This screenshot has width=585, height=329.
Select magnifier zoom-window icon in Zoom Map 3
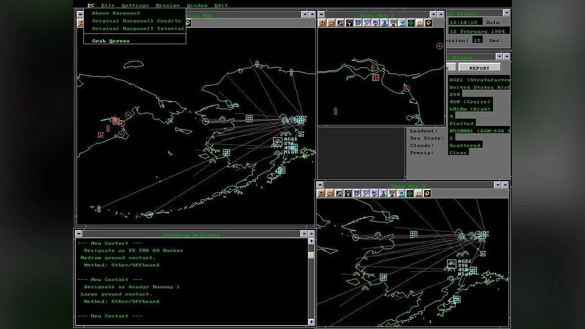tap(339, 194)
